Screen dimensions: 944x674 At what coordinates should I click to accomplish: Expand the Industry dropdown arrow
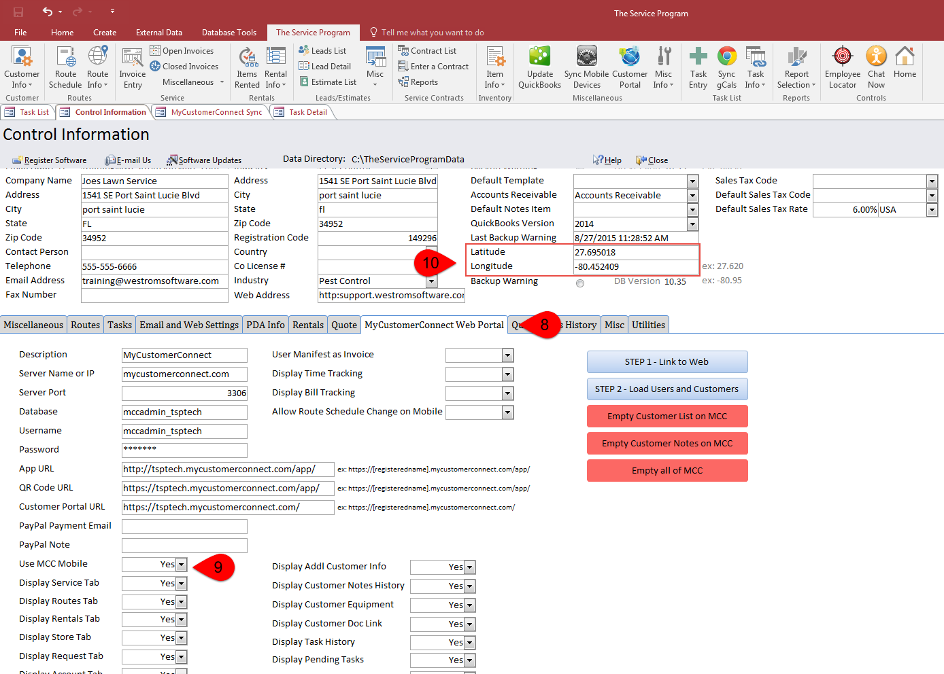point(431,281)
